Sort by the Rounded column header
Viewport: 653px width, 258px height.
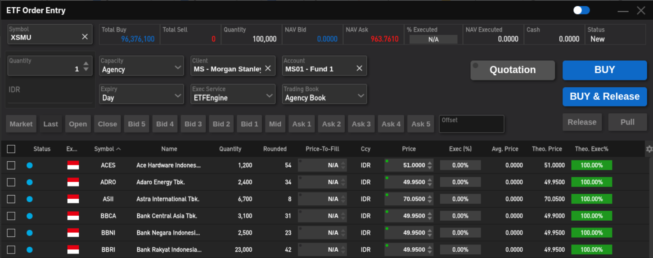(275, 149)
